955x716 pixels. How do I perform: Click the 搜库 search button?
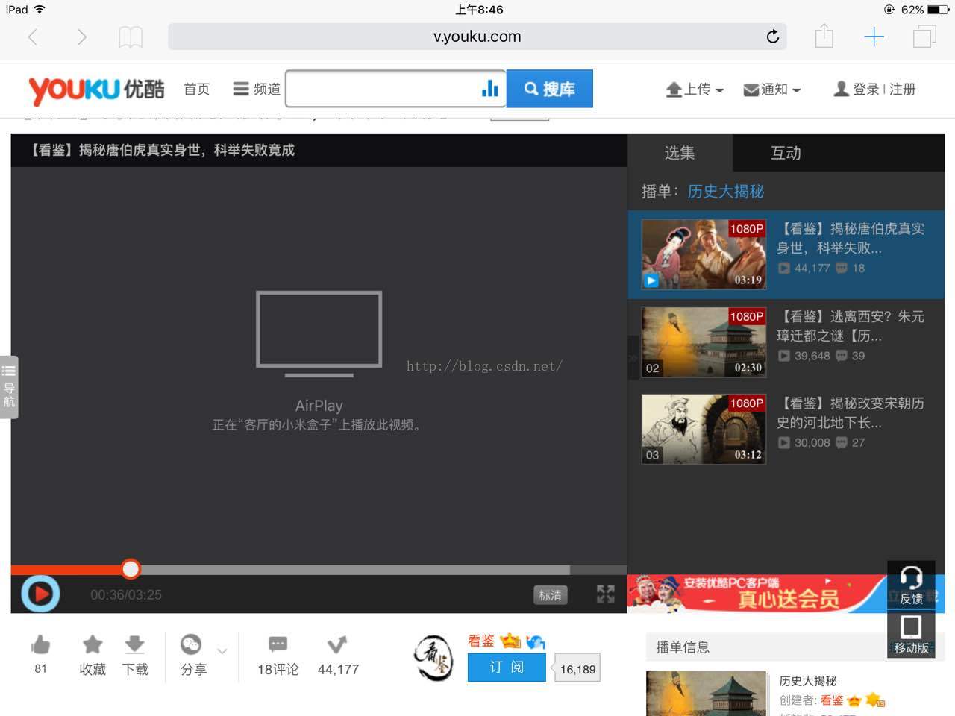click(x=550, y=89)
